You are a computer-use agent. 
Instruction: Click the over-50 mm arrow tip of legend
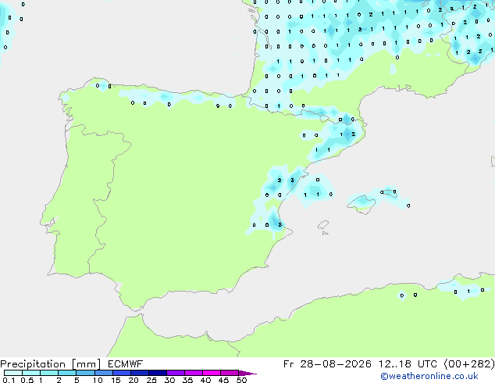[247, 373]
